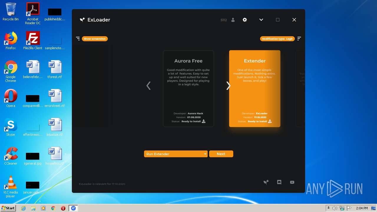This screenshot has width=377, height=212.
Task: Click the ExLoader taskbar button
Action: click(x=73, y=208)
